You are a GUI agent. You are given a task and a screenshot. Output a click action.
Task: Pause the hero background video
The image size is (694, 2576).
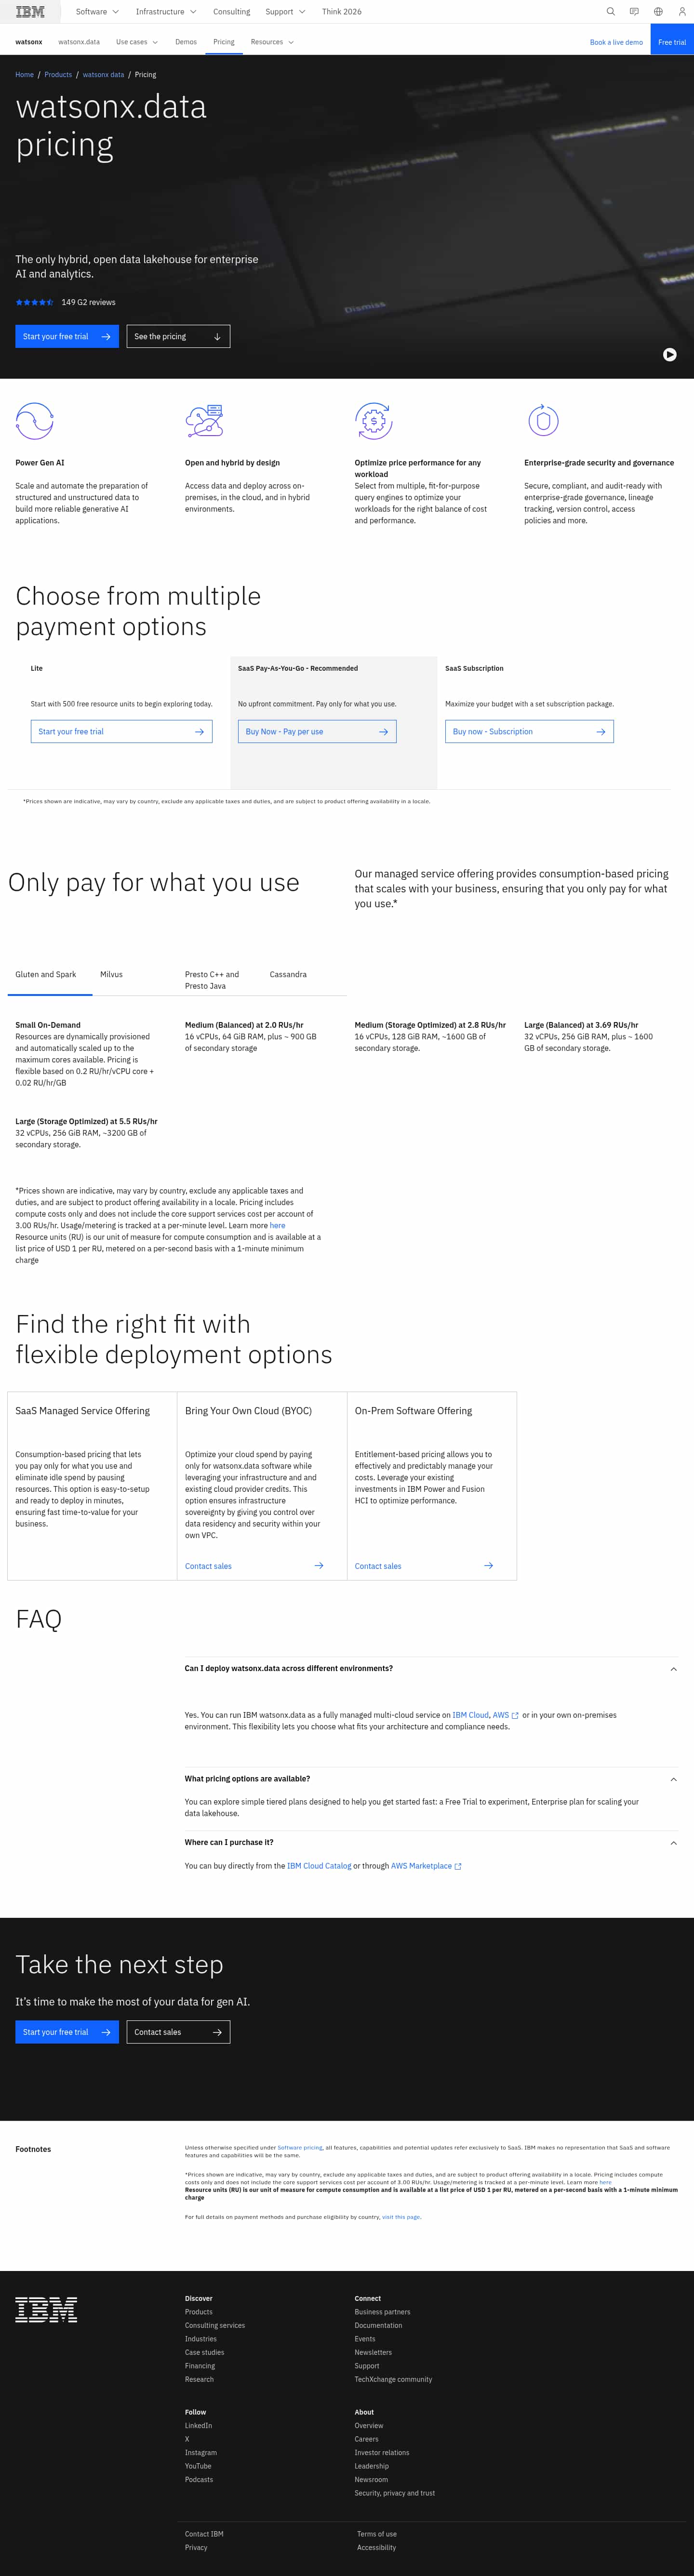pos(669,354)
